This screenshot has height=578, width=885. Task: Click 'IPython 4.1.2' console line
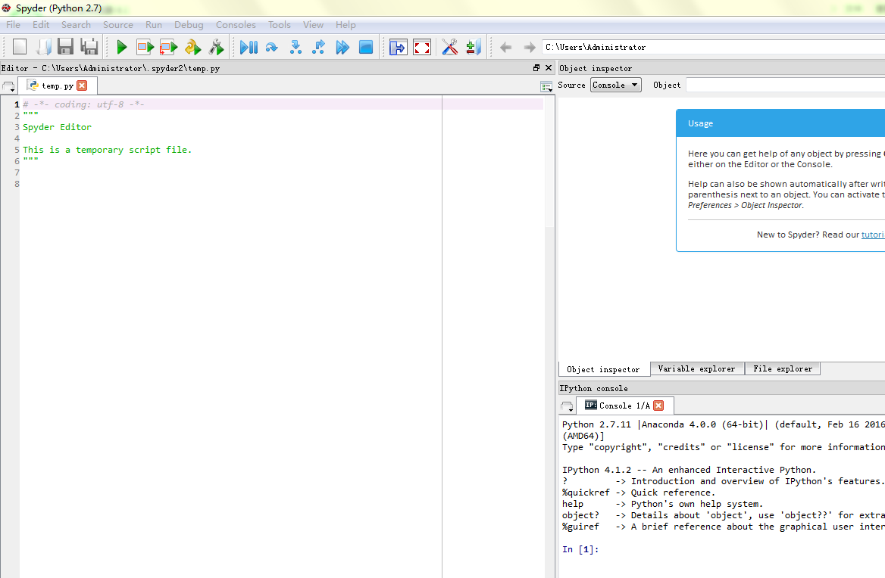pyautogui.click(x=689, y=470)
